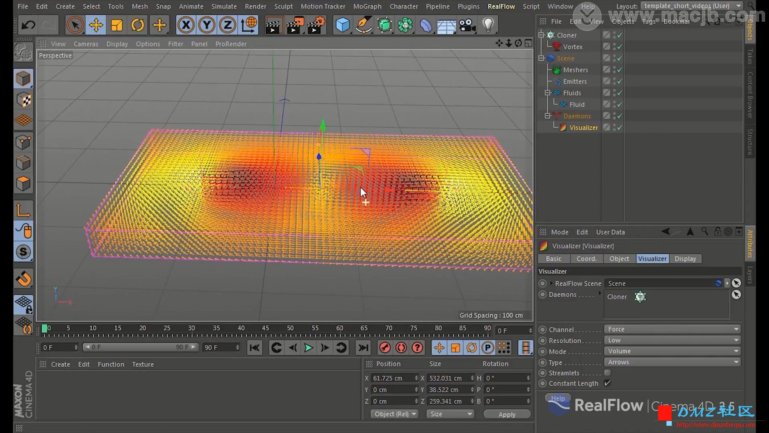
Task: Collapse the Fluids tree node
Action: tap(548, 93)
